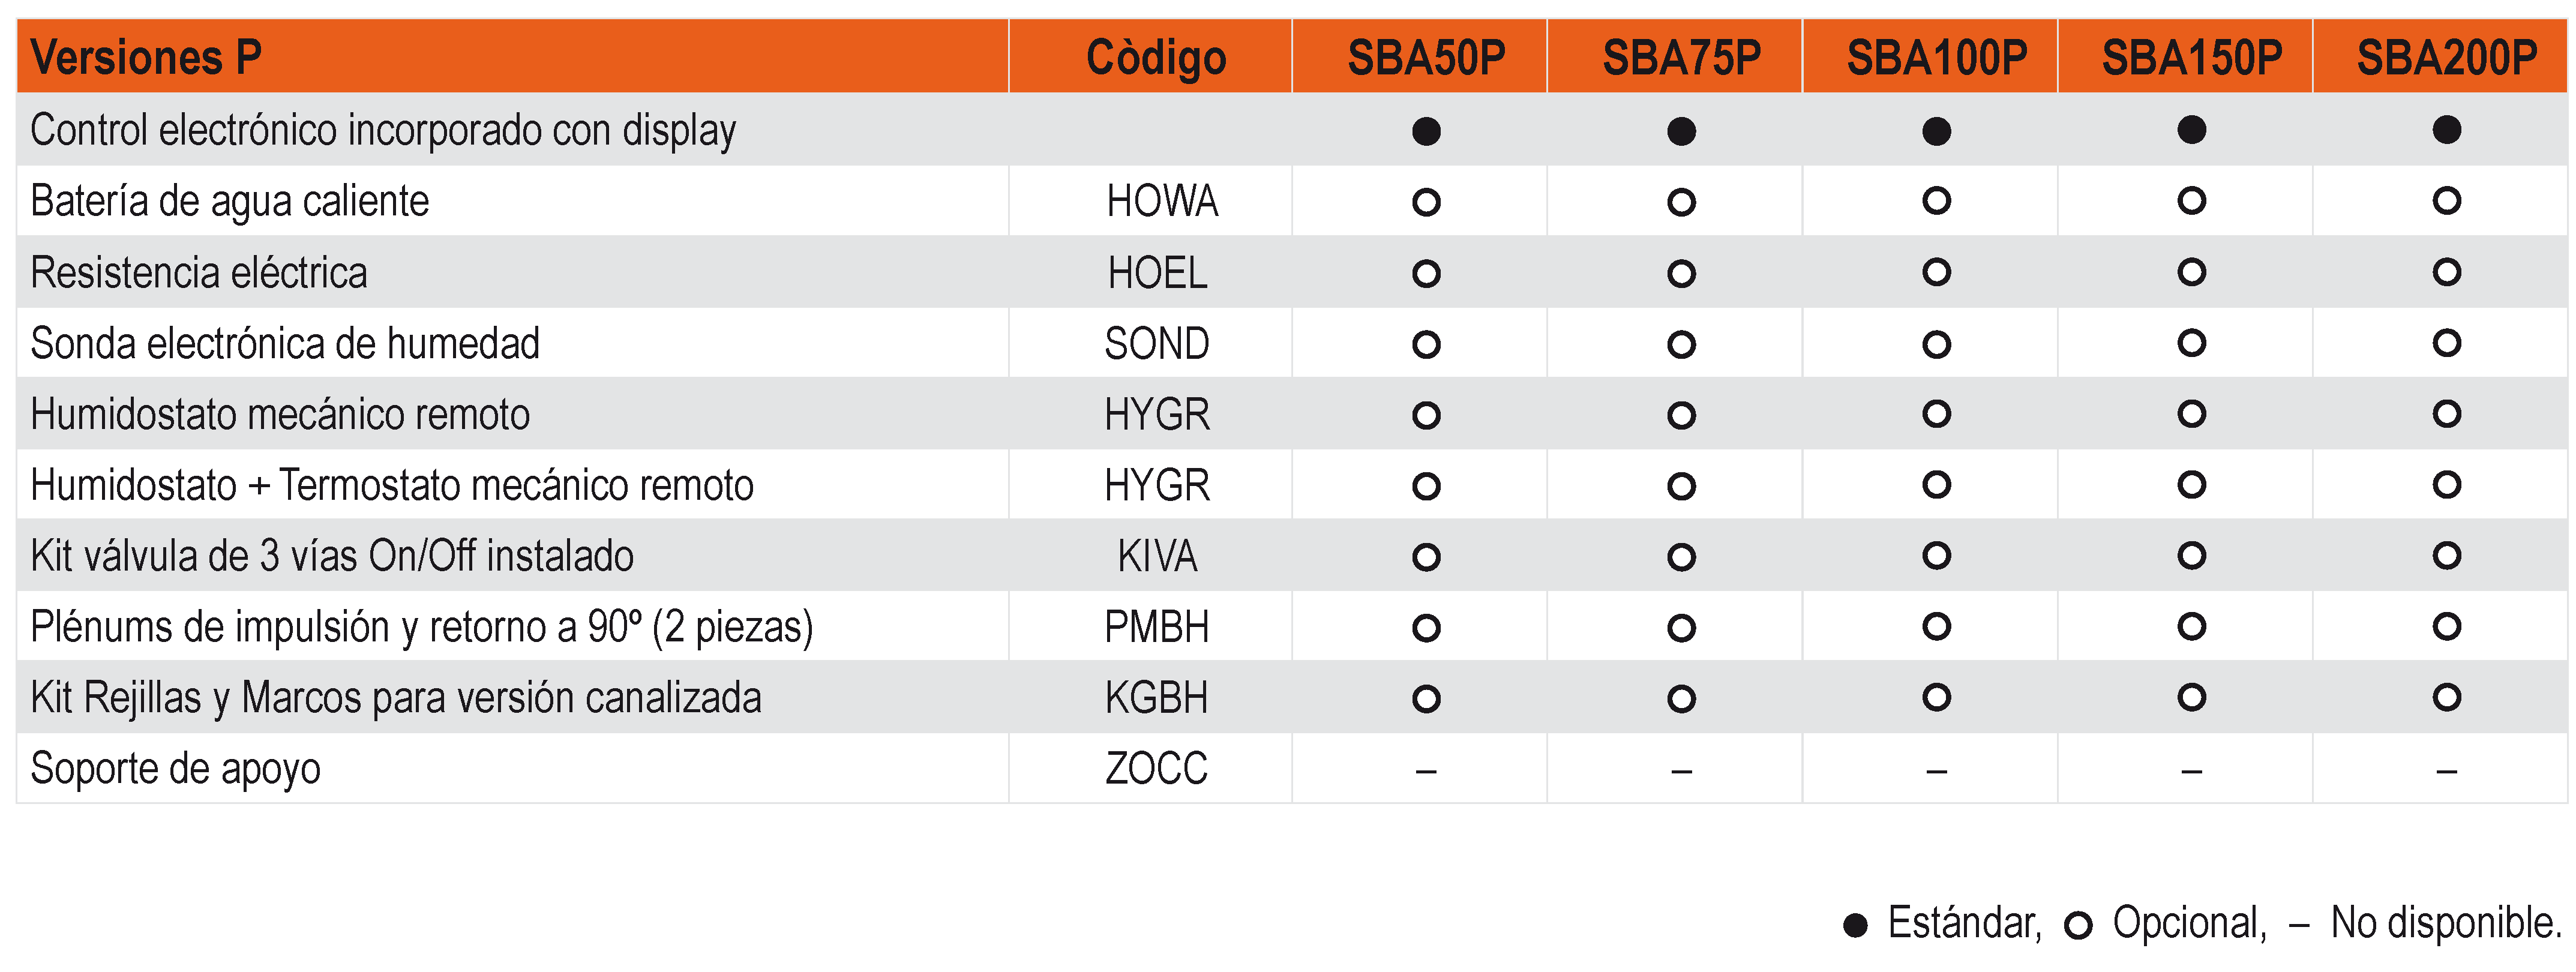The height and width of the screenshot is (972, 2576).
Task: Click the Humidostato + Termostato mecánico remoto label
Action: click(x=392, y=485)
